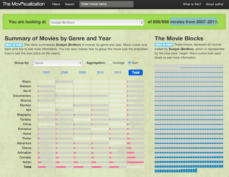Open the 'What is this?' nav link
The width and height of the screenshot is (229, 177).
pos(192,4)
